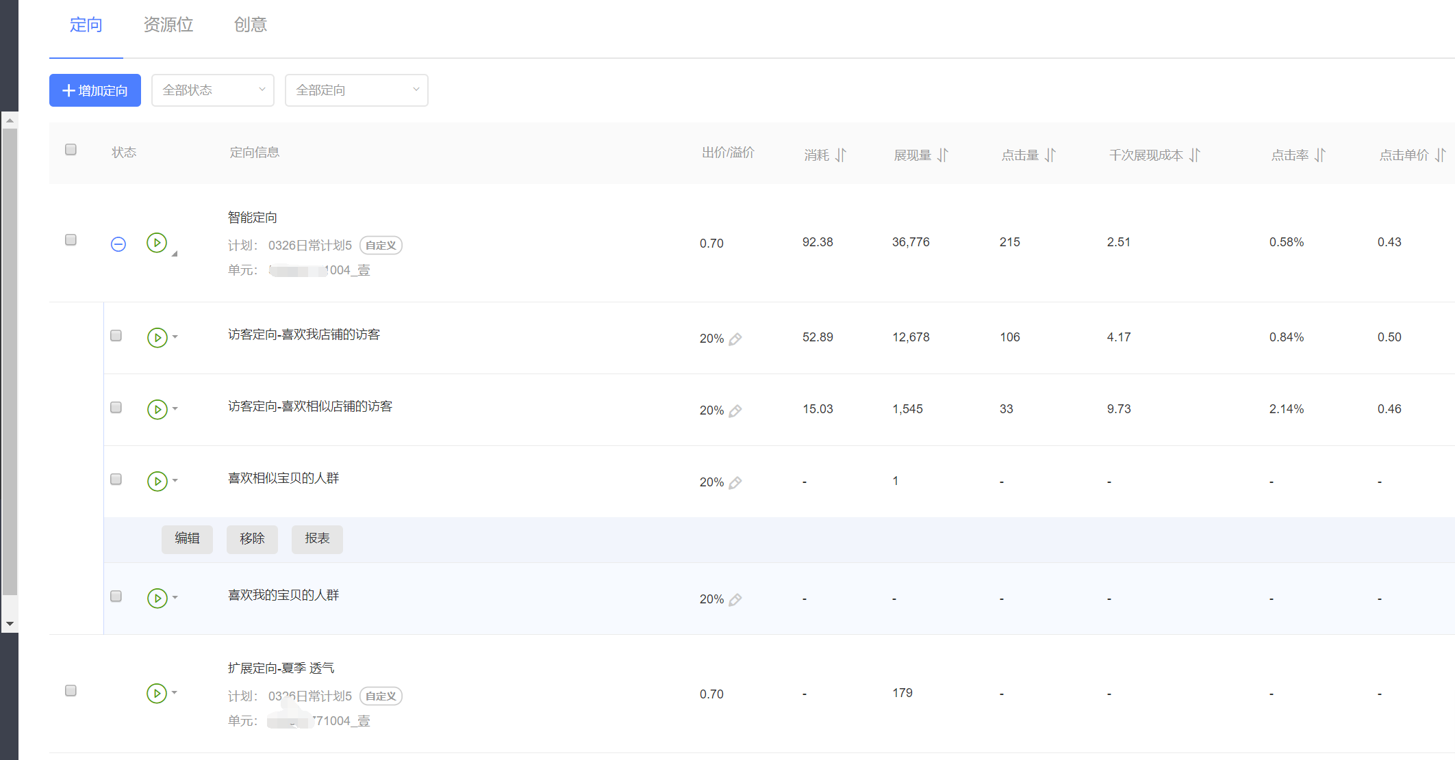Click play status icon for 喜欢相似宝贝的人群

[157, 481]
